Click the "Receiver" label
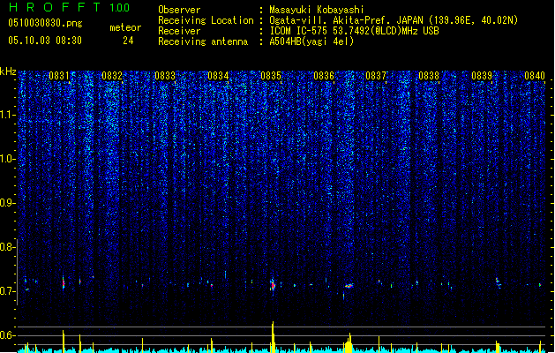The height and width of the screenshot is (353, 555). point(179,31)
